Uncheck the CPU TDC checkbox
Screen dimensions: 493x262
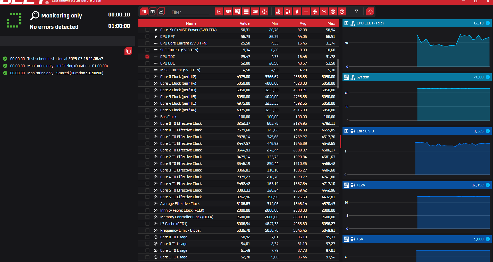click(x=147, y=57)
